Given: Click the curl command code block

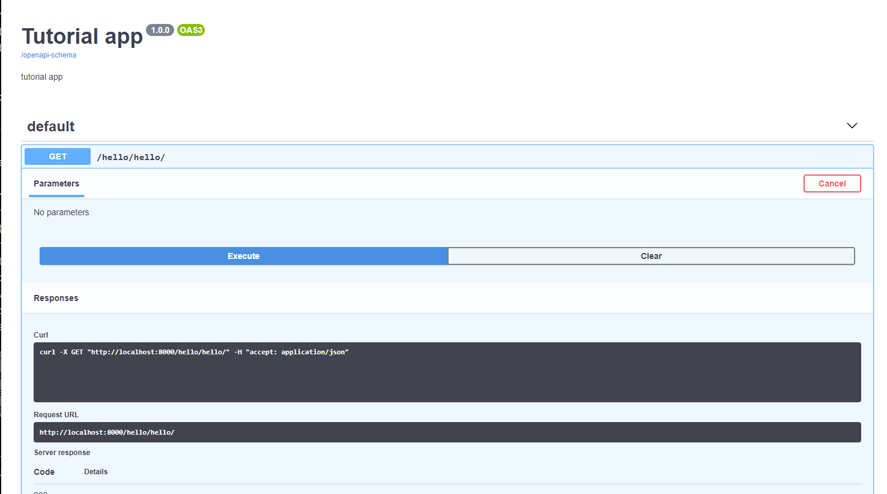Looking at the screenshot, I should (x=447, y=372).
